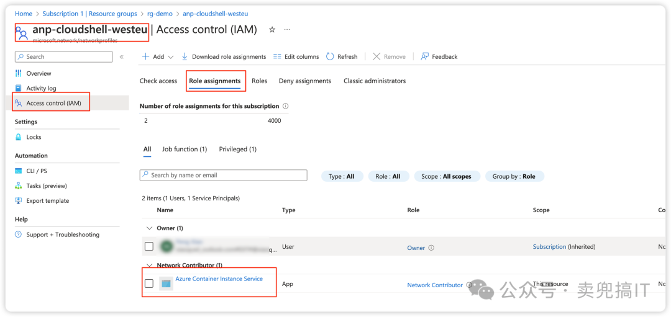Click the info icon beside role assignments count
The image size is (671, 317).
tap(285, 106)
